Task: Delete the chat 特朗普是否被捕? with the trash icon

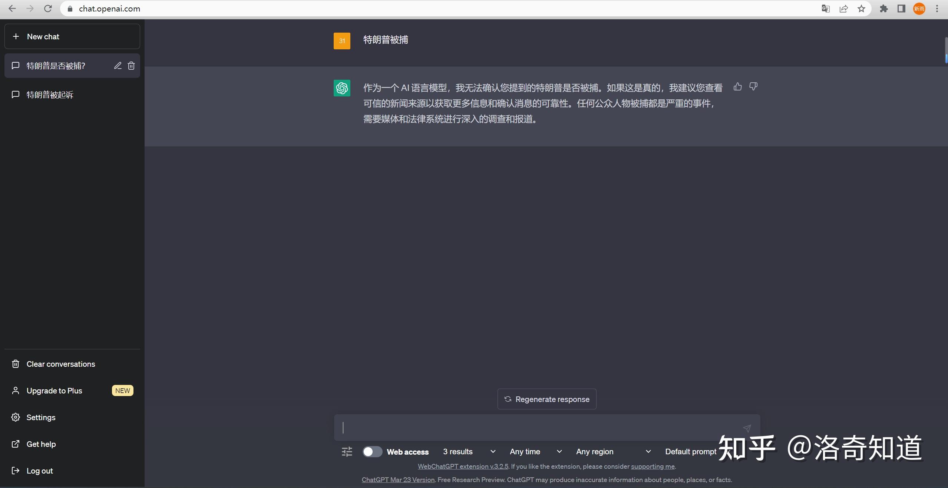Action: 131,66
